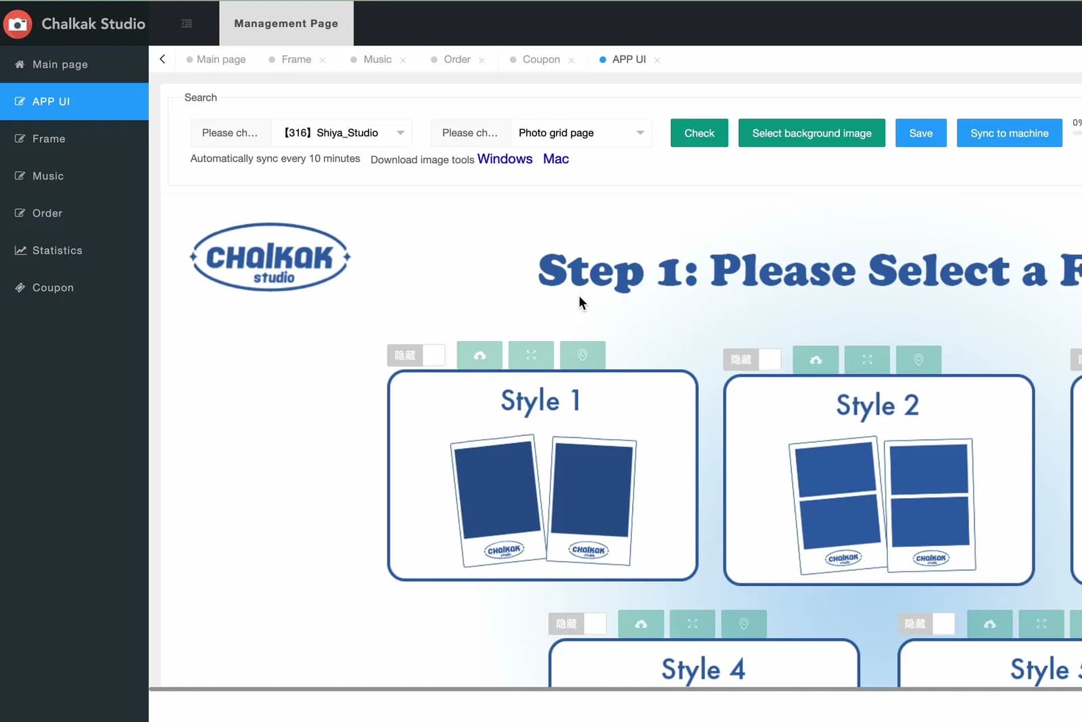The height and width of the screenshot is (722, 1082).
Task: Click the cloud upload icon above Style 4
Action: tap(641, 624)
